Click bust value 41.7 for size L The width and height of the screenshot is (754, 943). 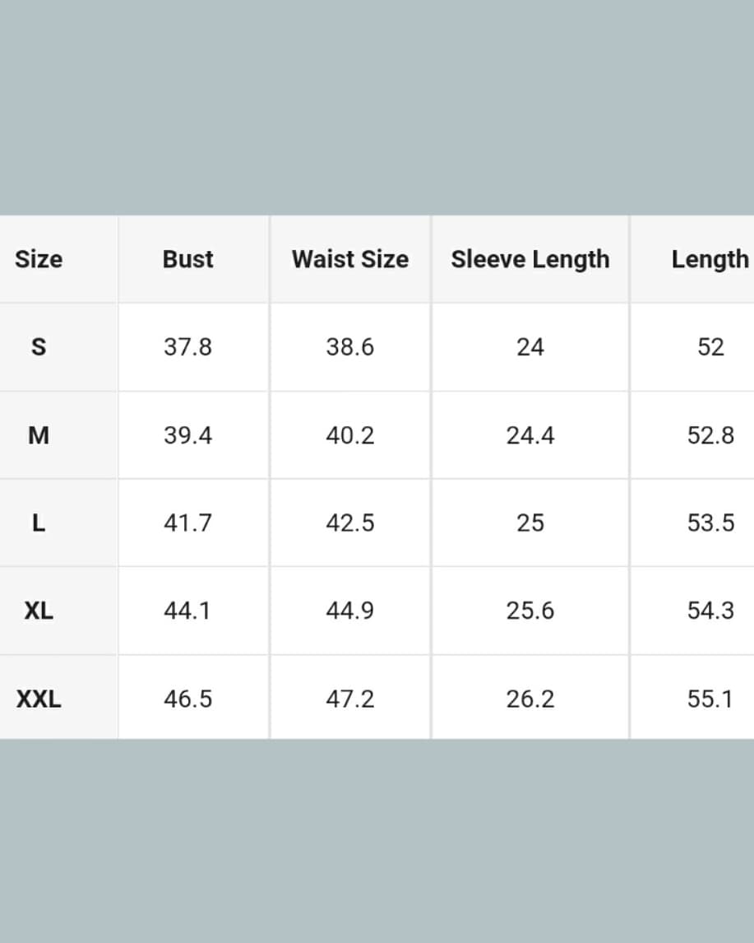click(187, 523)
